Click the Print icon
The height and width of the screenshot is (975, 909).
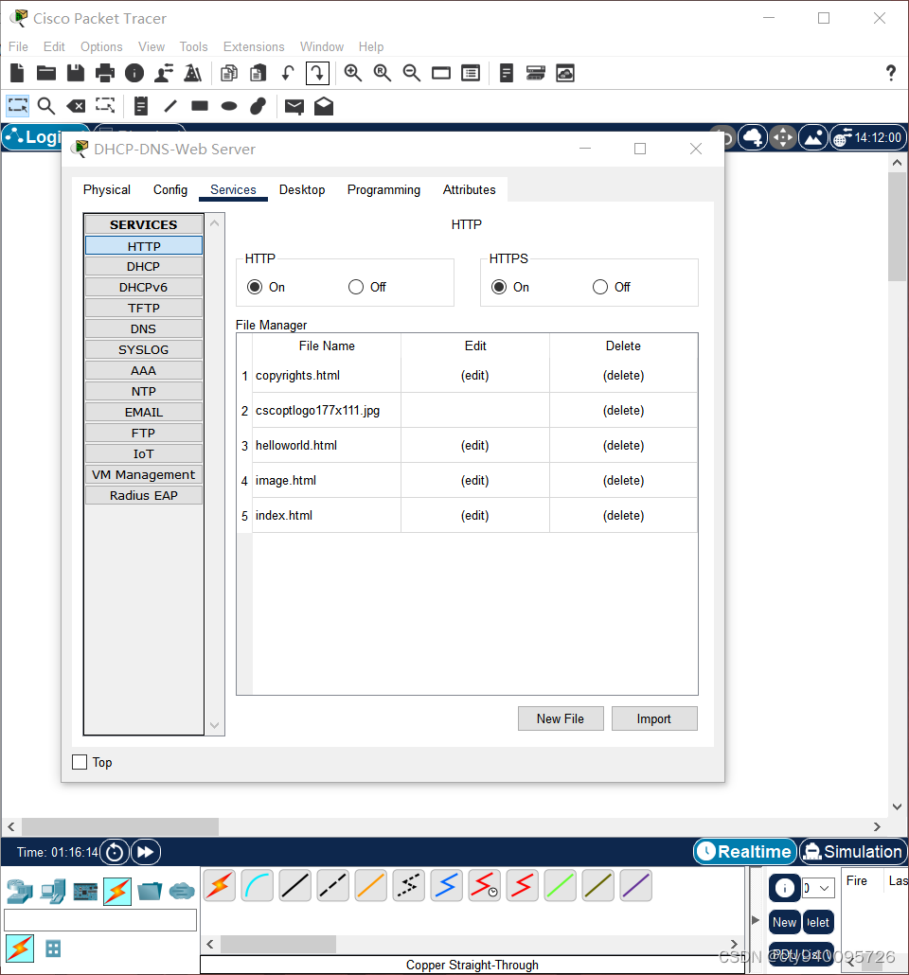tap(104, 74)
